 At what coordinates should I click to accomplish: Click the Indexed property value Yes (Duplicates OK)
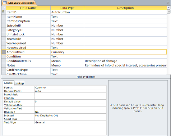[x=70, y=116]
